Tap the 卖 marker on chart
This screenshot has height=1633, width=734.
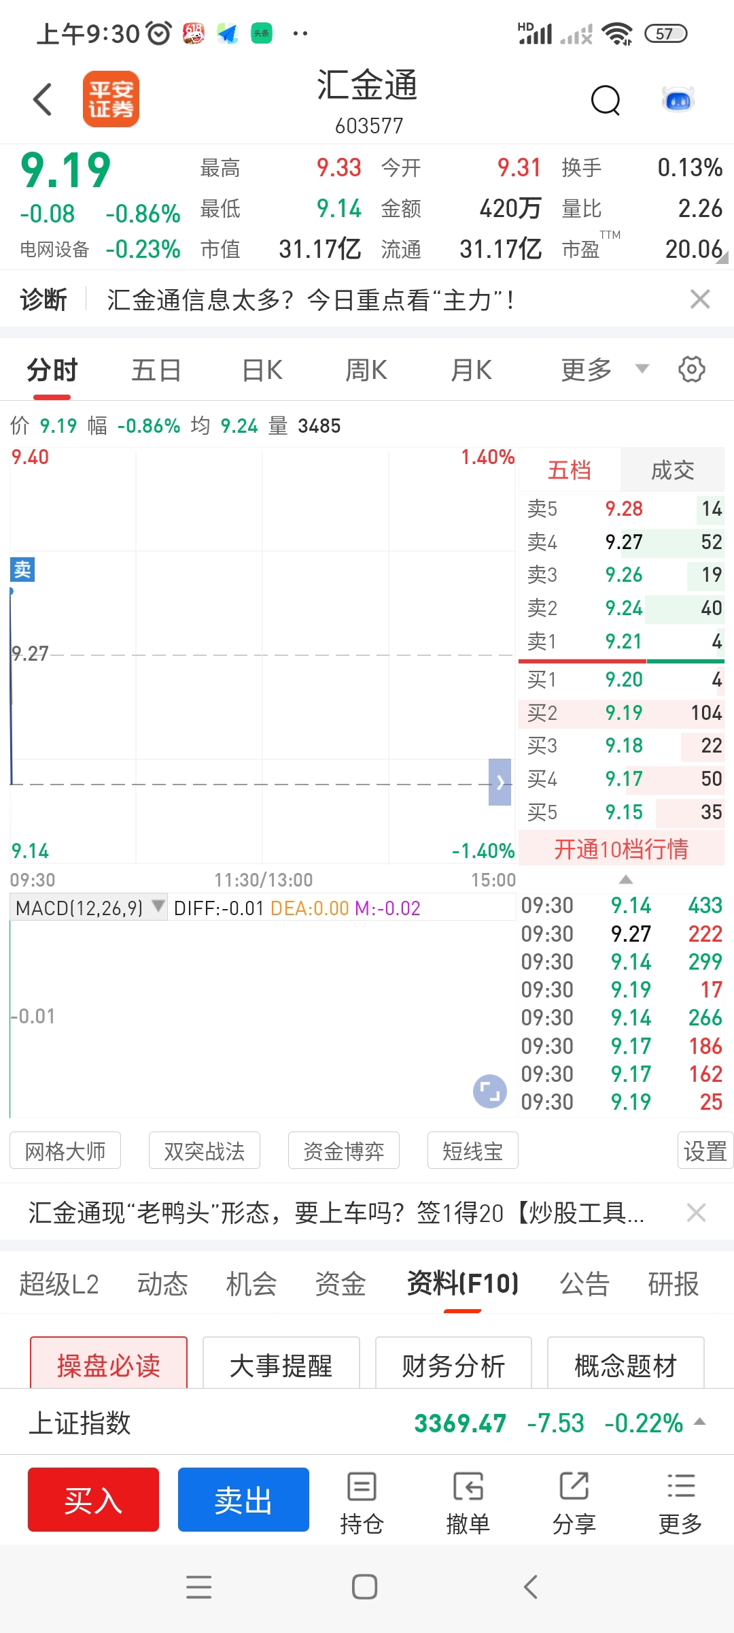click(x=22, y=570)
